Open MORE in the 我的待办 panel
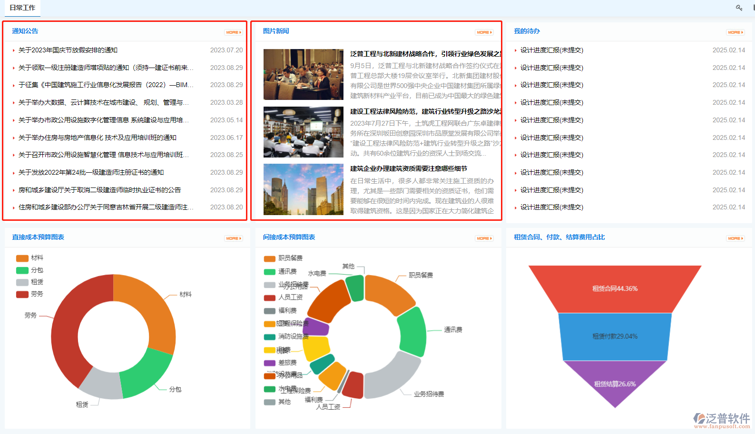The width and height of the screenshot is (755, 434). click(735, 32)
